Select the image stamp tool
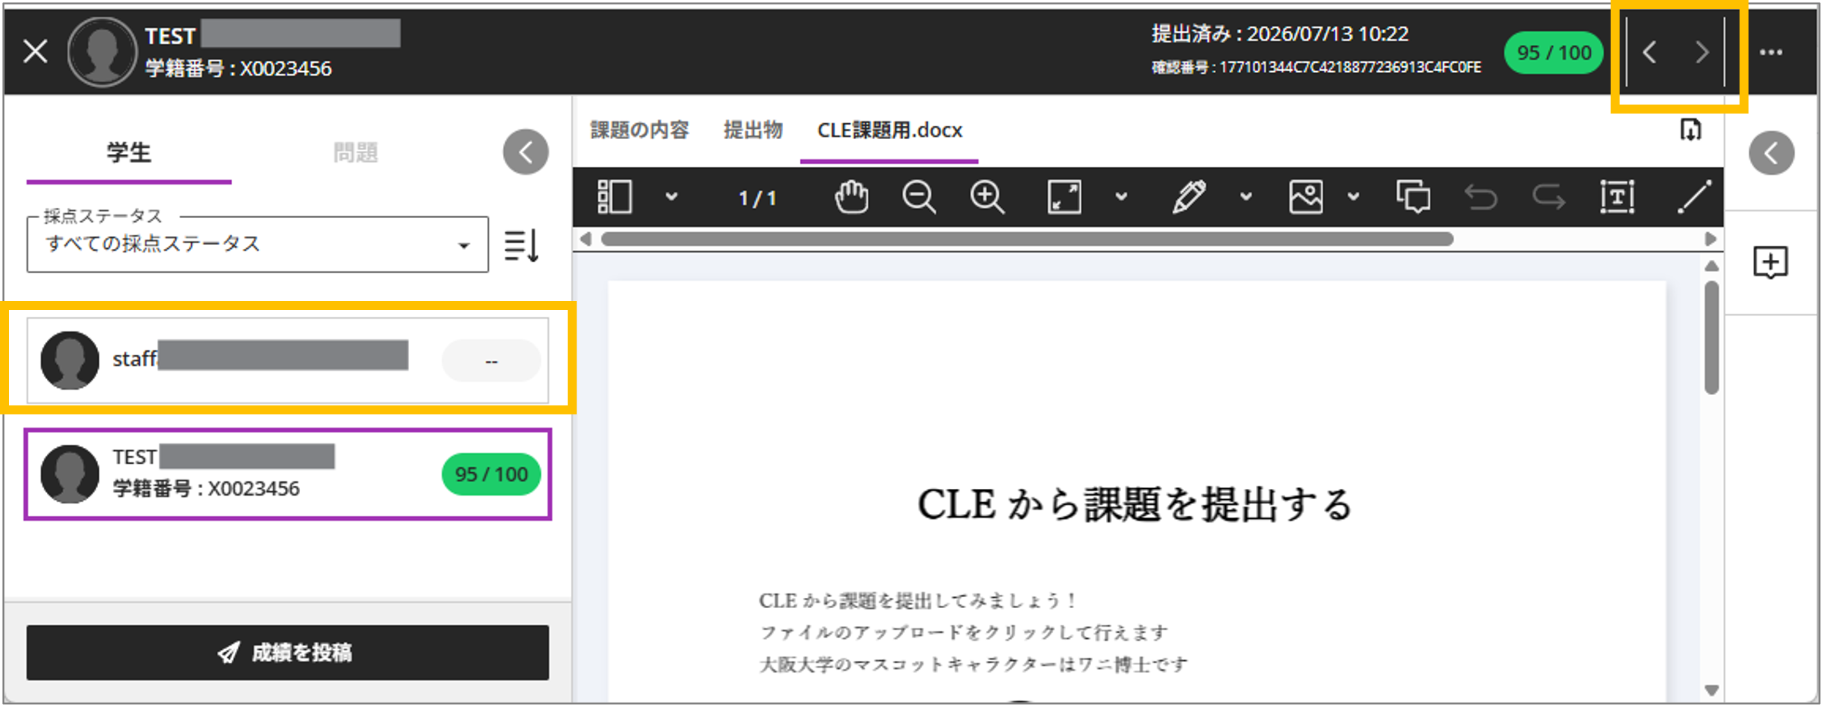Screen dimensions: 1821x705 tap(1306, 196)
